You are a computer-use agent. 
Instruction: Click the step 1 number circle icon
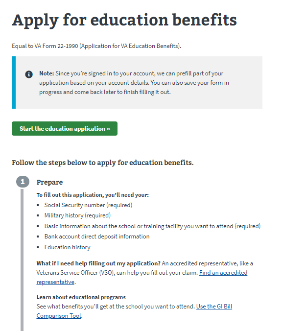23,182
